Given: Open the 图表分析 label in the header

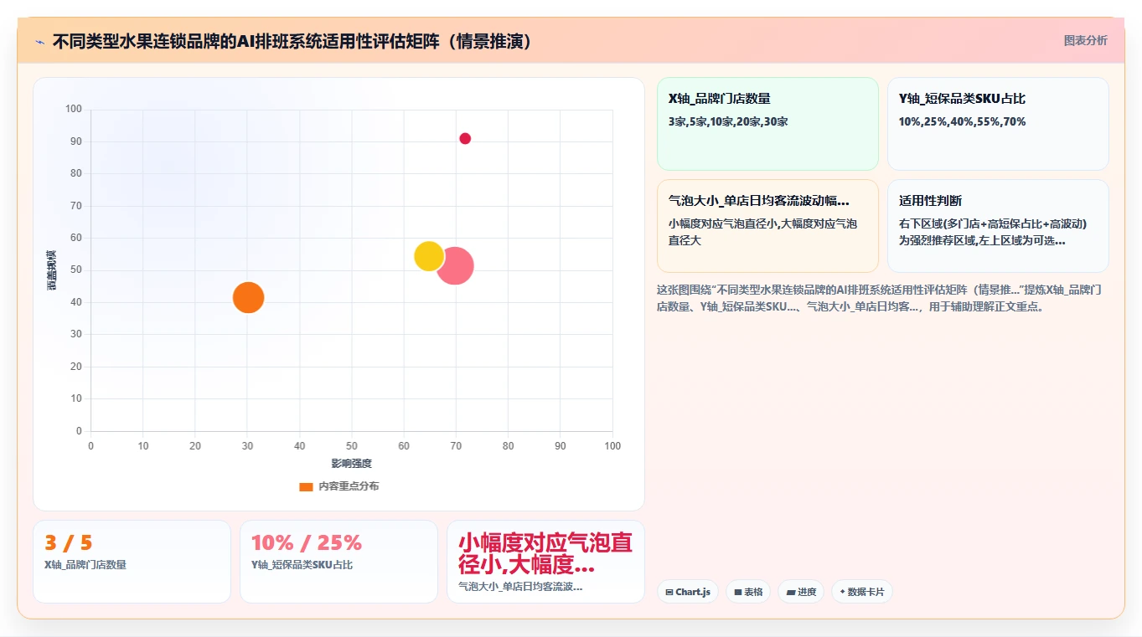Looking at the screenshot, I should pyautogui.click(x=1085, y=40).
